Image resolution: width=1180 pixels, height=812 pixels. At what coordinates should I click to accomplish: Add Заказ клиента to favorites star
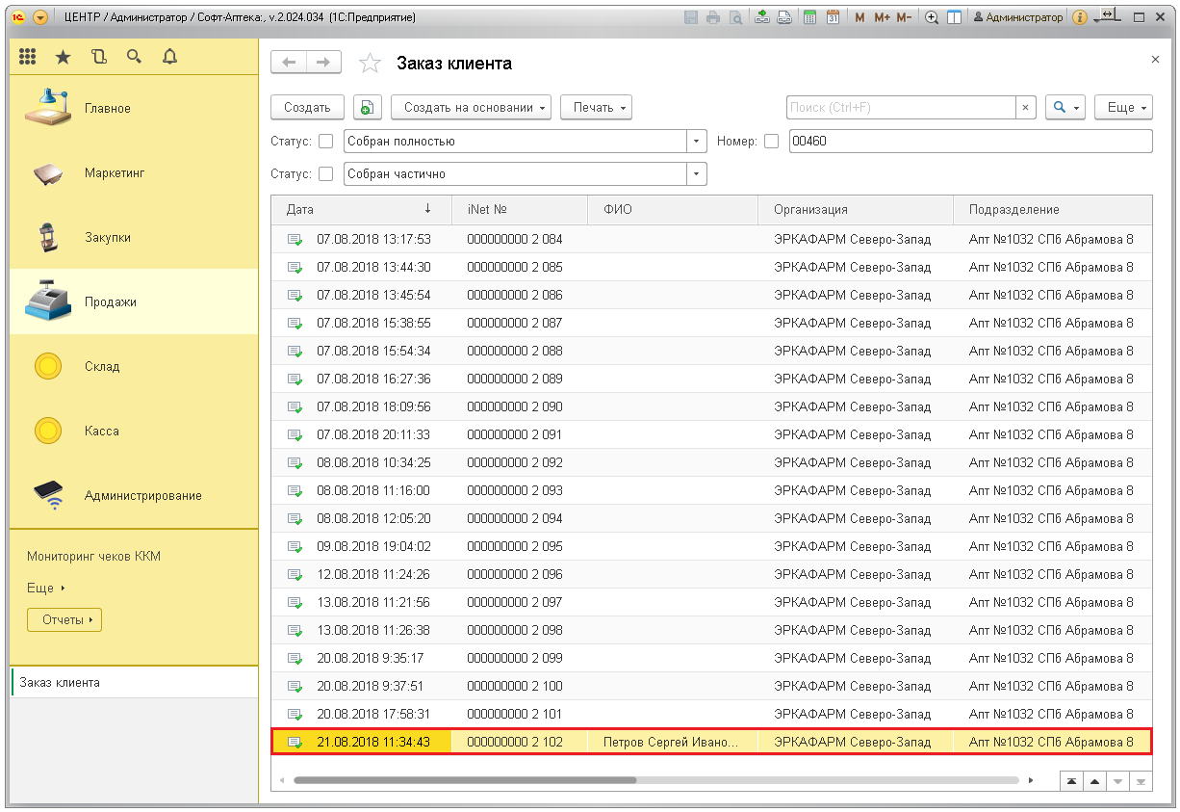tap(369, 64)
